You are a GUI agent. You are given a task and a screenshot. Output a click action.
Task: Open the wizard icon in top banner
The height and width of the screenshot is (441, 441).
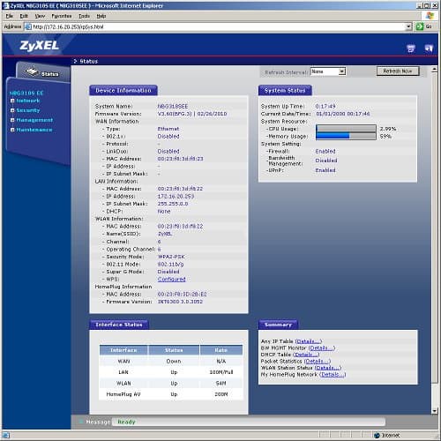[x=411, y=49]
